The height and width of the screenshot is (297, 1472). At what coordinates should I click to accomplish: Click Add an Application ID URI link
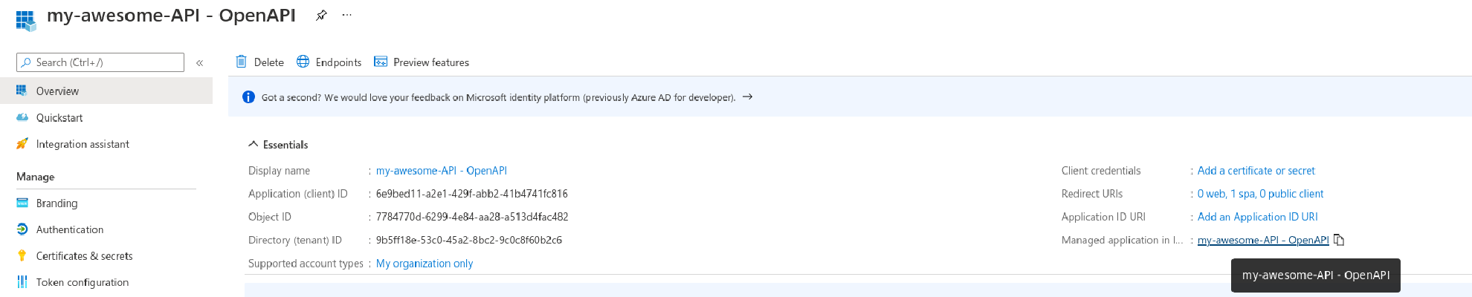1257,217
